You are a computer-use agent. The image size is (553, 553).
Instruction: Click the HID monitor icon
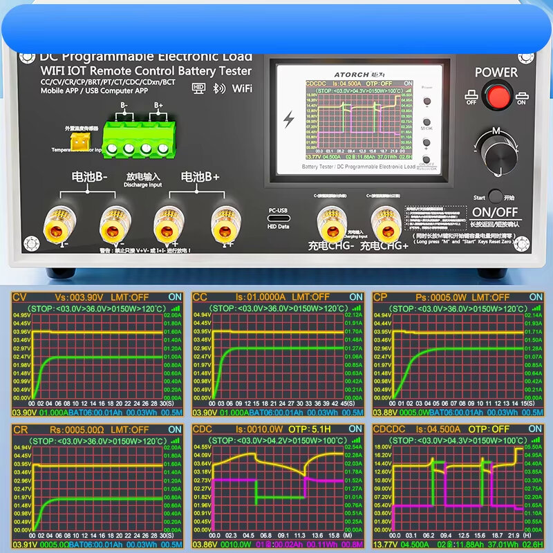click(x=199, y=88)
